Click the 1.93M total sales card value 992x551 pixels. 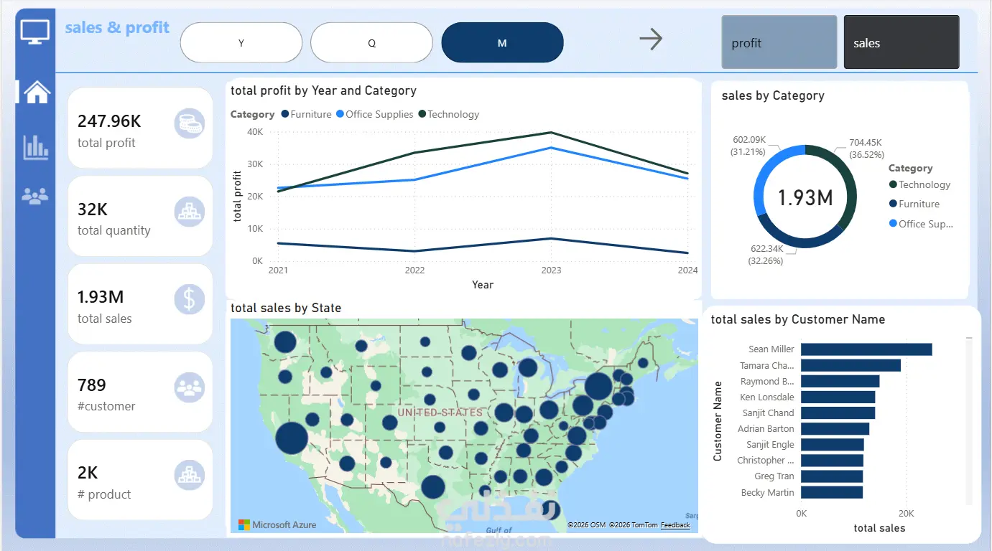[x=101, y=297]
